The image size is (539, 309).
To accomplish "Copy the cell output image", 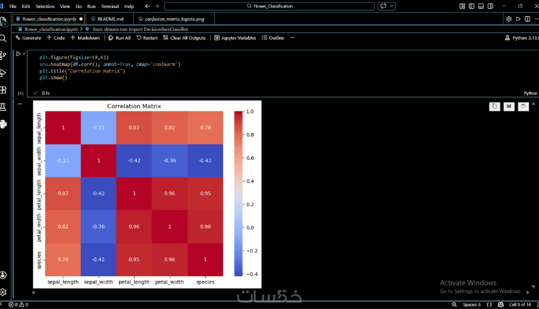I will pos(495,106).
